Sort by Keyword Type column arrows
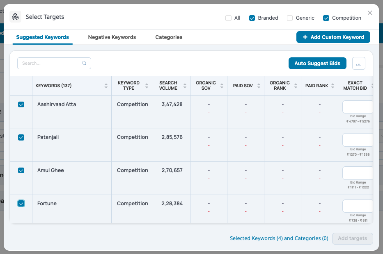The width and height of the screenshot is (383, 254). click(147, 86)
